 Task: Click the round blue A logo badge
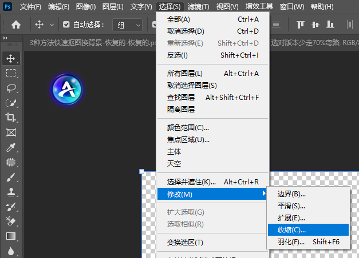click(x=67, y=89)
